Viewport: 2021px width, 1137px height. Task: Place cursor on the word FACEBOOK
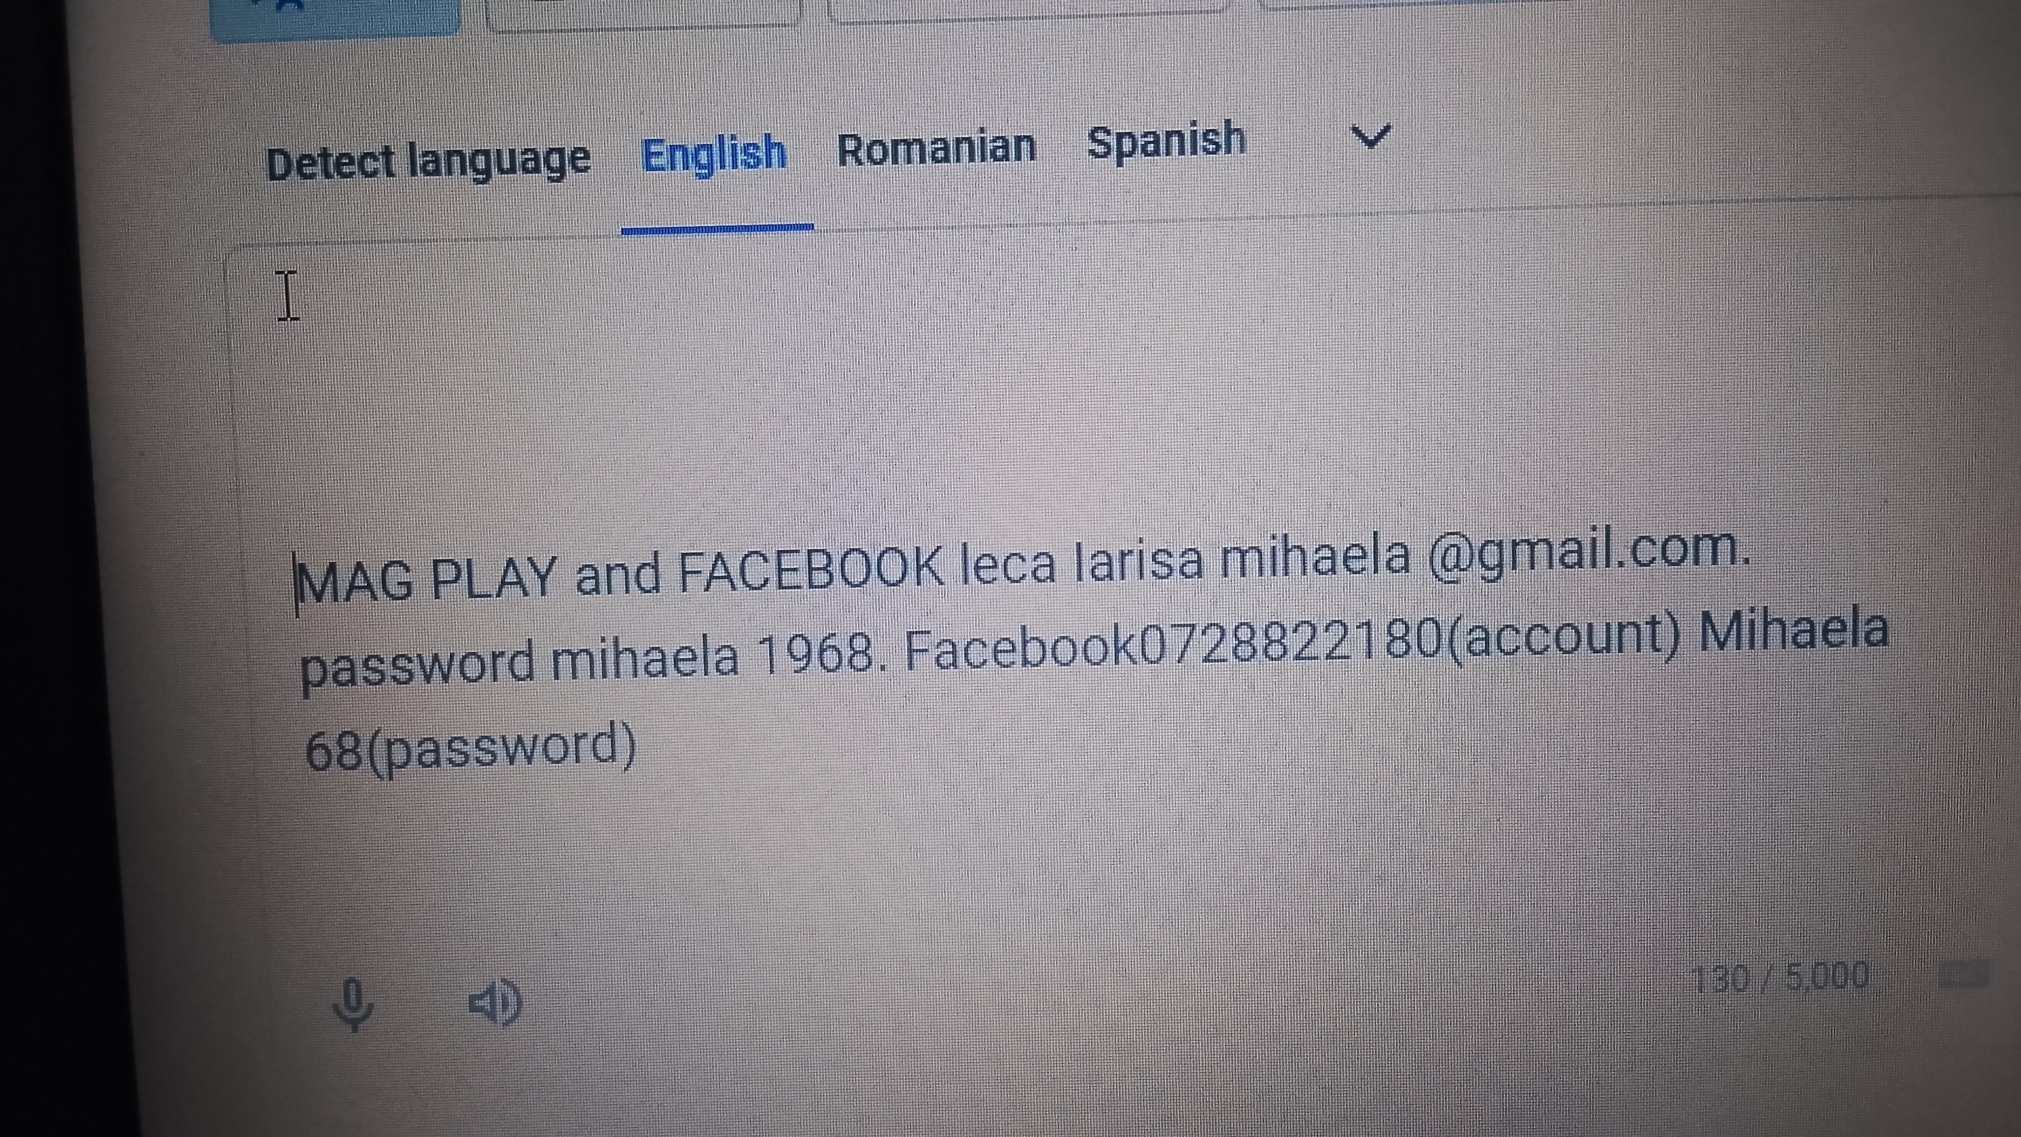tap(811, 570)
